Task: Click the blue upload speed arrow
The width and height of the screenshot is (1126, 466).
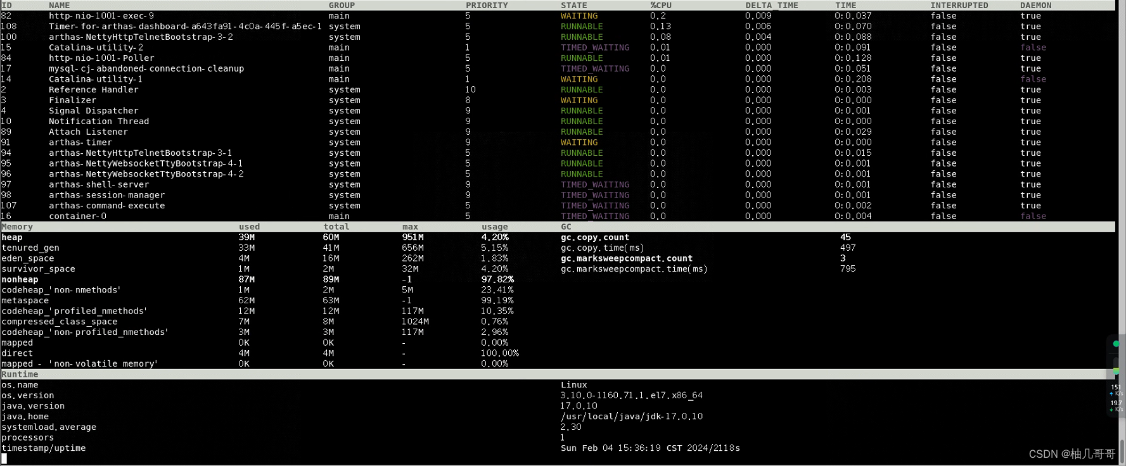Action: (x=1111, y=394)
